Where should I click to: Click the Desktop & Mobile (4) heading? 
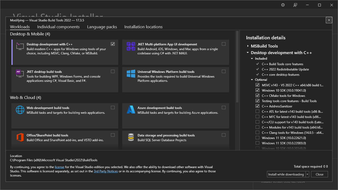point(30,34)
